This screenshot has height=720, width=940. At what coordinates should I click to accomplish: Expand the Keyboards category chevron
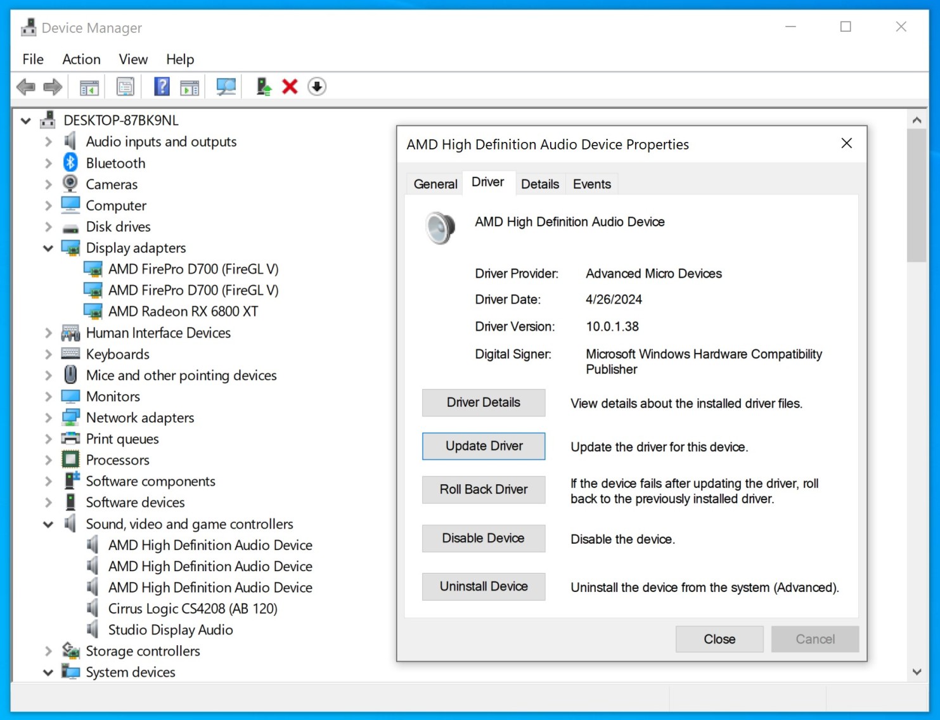pyautogui.click(x=48, y=354)
